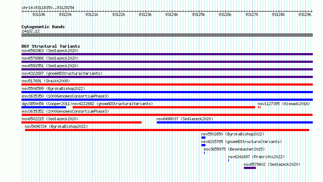Image resolution: width=323 pixels, height=182 pixels.
Task: Click the 93123k ruler position
Action: point(145,14)
